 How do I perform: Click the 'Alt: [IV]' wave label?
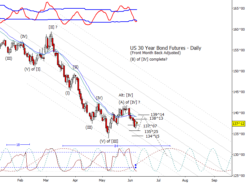click(126, 95)
